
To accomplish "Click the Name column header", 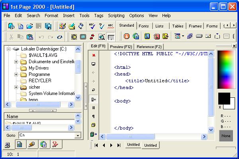I will coord(39,116).
